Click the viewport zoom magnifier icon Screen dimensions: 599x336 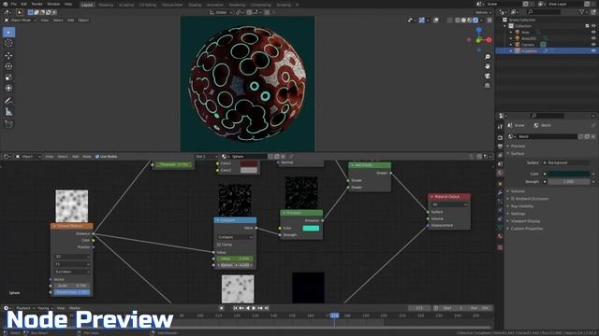pyautogui.click(x=488, y=57)
